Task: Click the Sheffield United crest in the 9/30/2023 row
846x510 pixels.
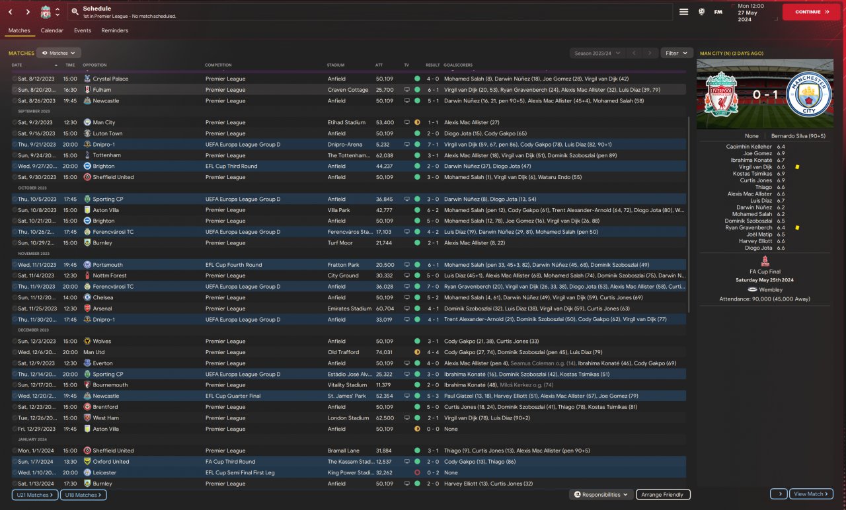Action: pyautogui.click(x=87, y=177)
